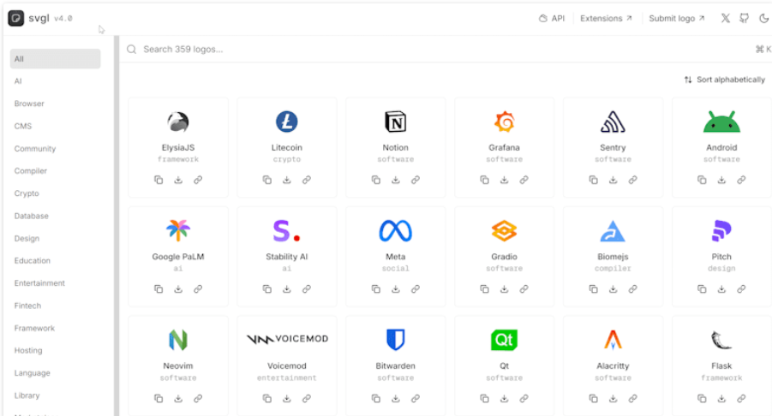Copy the ElysiaJS logo SVG
Viewport: 772px width, 416px height.
[x=159, y=180]
